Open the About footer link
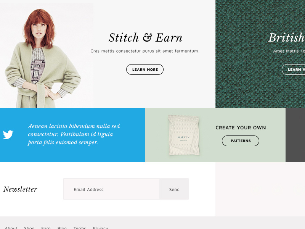The width and height of the screenshot is (305, 229). click(11, 227)
